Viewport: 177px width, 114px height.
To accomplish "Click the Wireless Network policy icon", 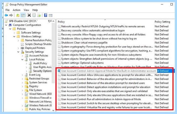I will [27, 105].
